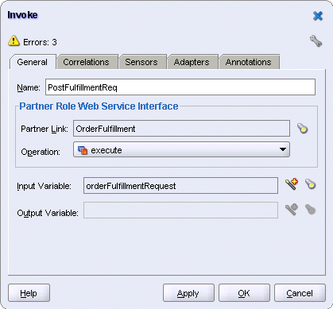
Task: Browse input variables with the flashlight icon
Action: click(x=310, y=184)
